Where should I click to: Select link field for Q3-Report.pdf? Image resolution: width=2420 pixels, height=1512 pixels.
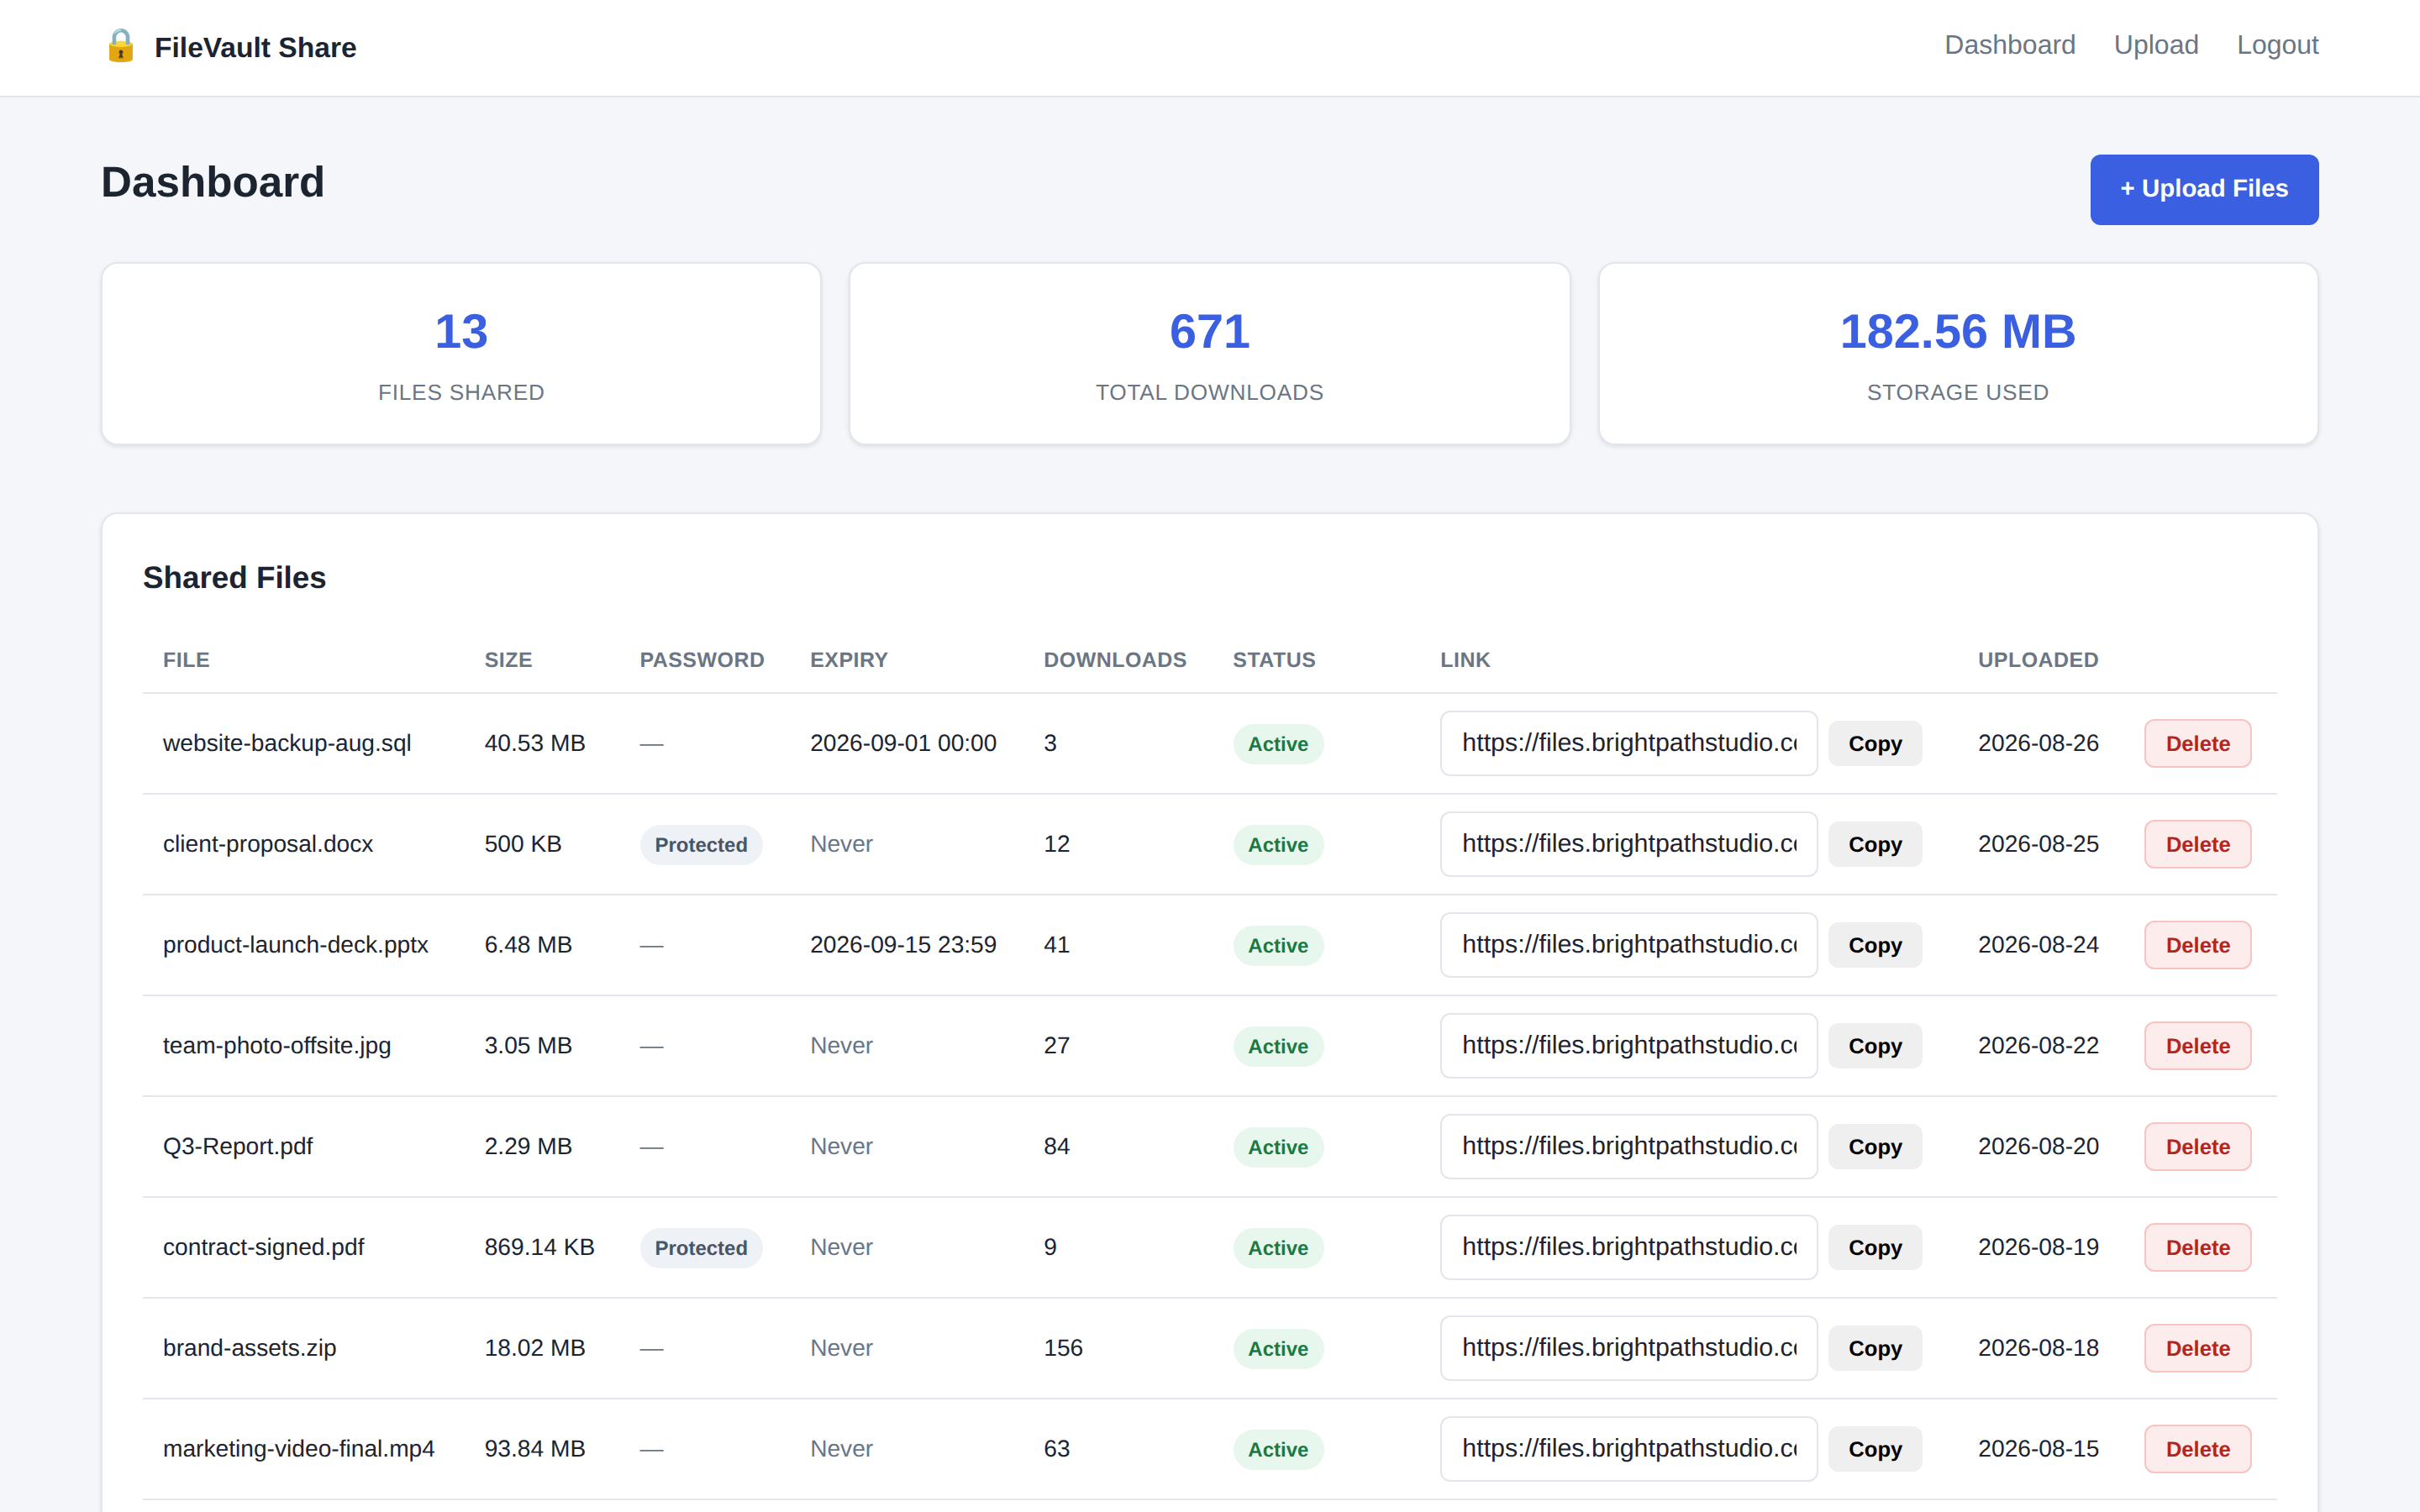click(x=1628, y=1147)
